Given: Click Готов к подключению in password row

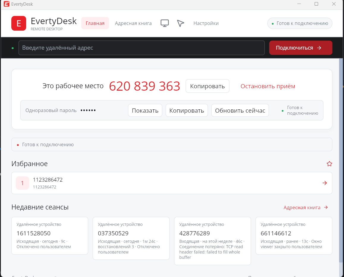Looking at the screenshot, I should tap(302, 110).
